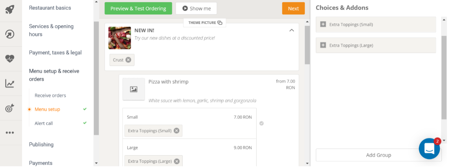Open the Receive orders menu item

[50, 95]
